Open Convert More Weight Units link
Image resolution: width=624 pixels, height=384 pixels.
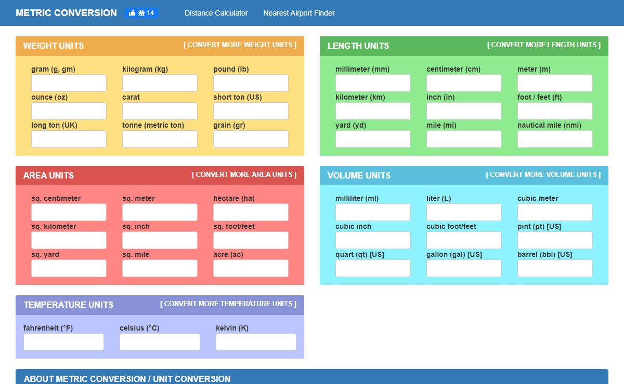pyautogui.click(x=240, y=45)
